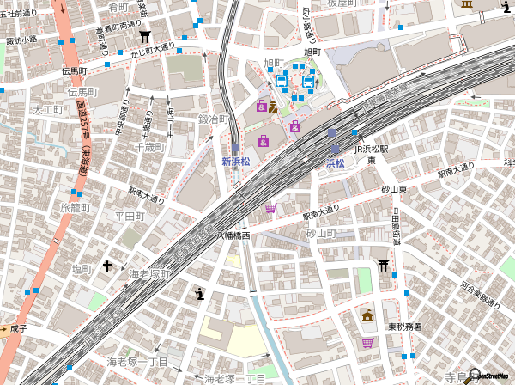The height and width of the screenshot is (385, 515).
Task: Select the brown shop icon beside the bus terminal
Action: pyautogui.click(x=272, y=107)
